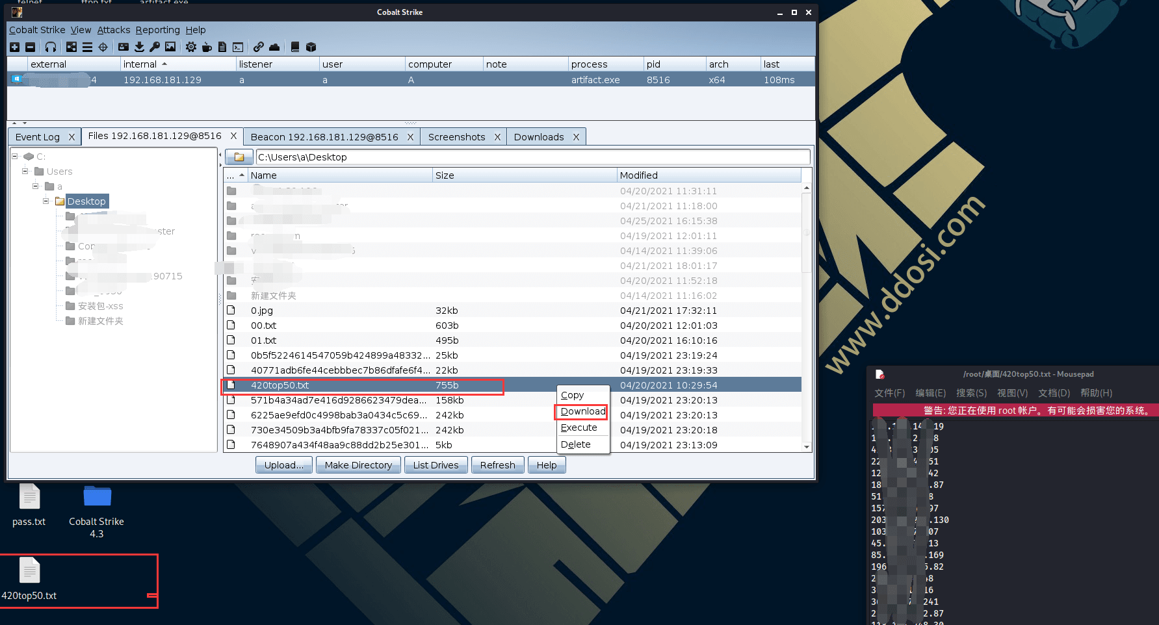Collapse the Users tree node

(x=25, y=171)
